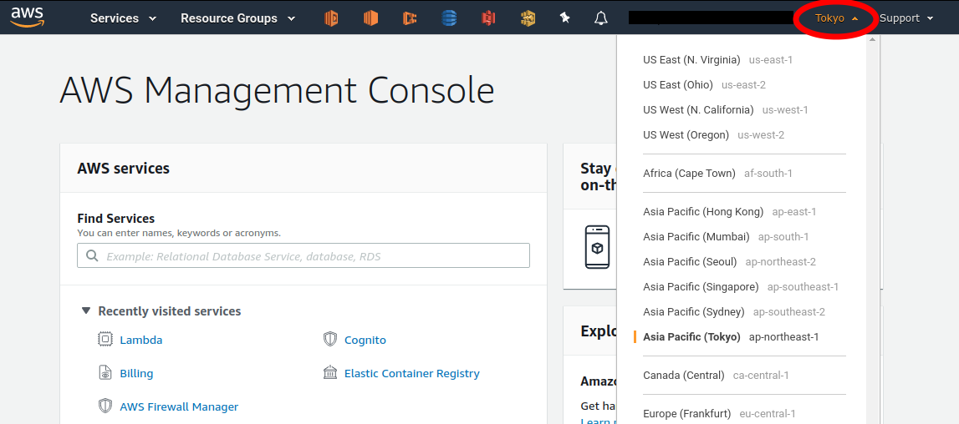Select Asia Pacific (Singapore) region
The width and height of the screenshot is (959, 424).
tap(742, 287)
